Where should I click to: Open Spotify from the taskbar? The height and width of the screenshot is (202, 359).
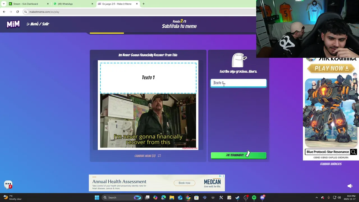click(x=254, y=198)
